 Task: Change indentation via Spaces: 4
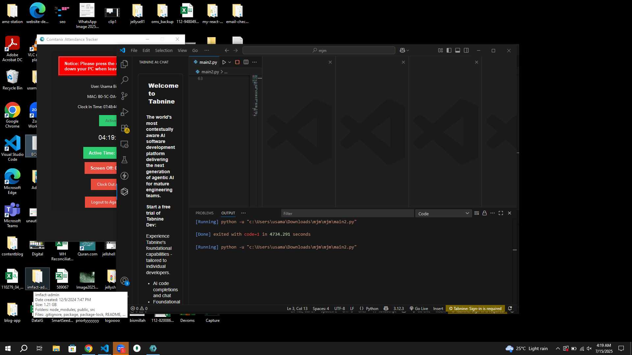321,308
